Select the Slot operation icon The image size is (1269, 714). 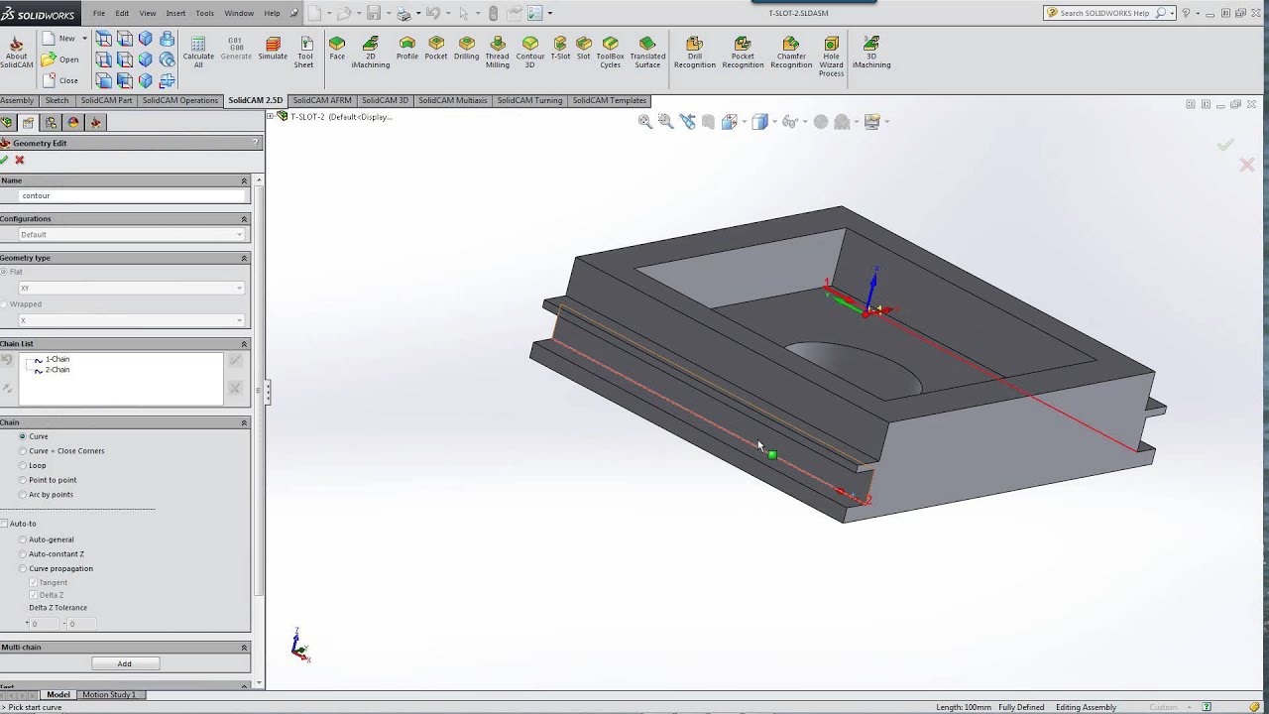click(x=584, y=49)
